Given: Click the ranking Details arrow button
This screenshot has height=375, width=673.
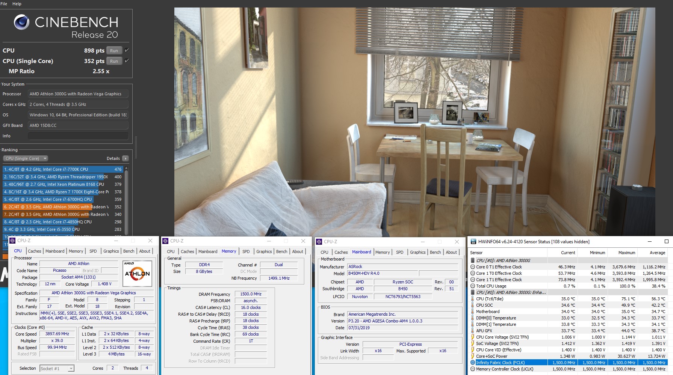Looking at the screenshot, I should [x=126, y=158].
